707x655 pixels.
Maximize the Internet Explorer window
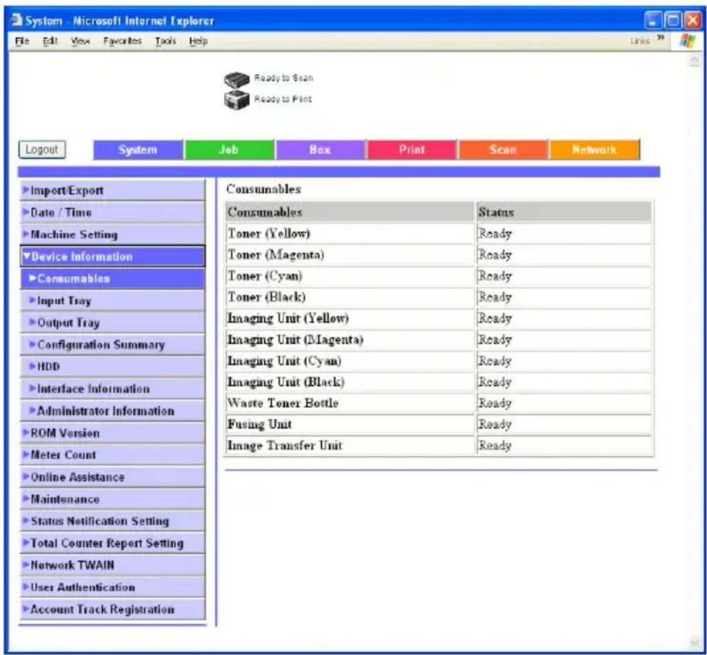(x=674, y=21)
